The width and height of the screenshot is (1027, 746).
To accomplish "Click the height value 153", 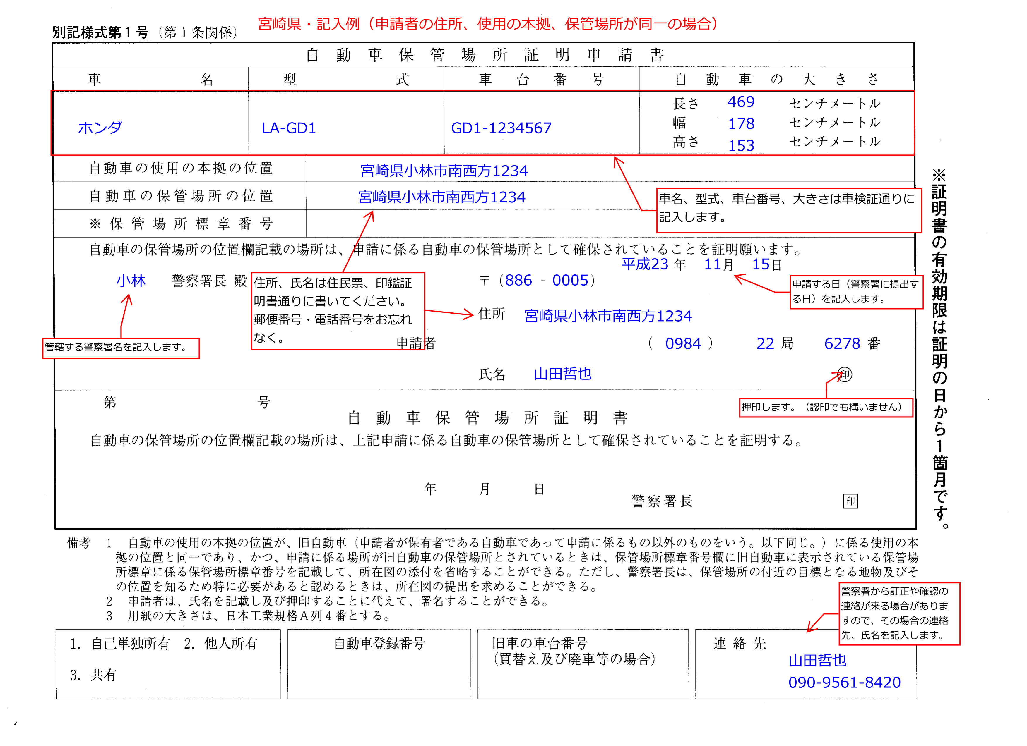I will coord(741,145).
